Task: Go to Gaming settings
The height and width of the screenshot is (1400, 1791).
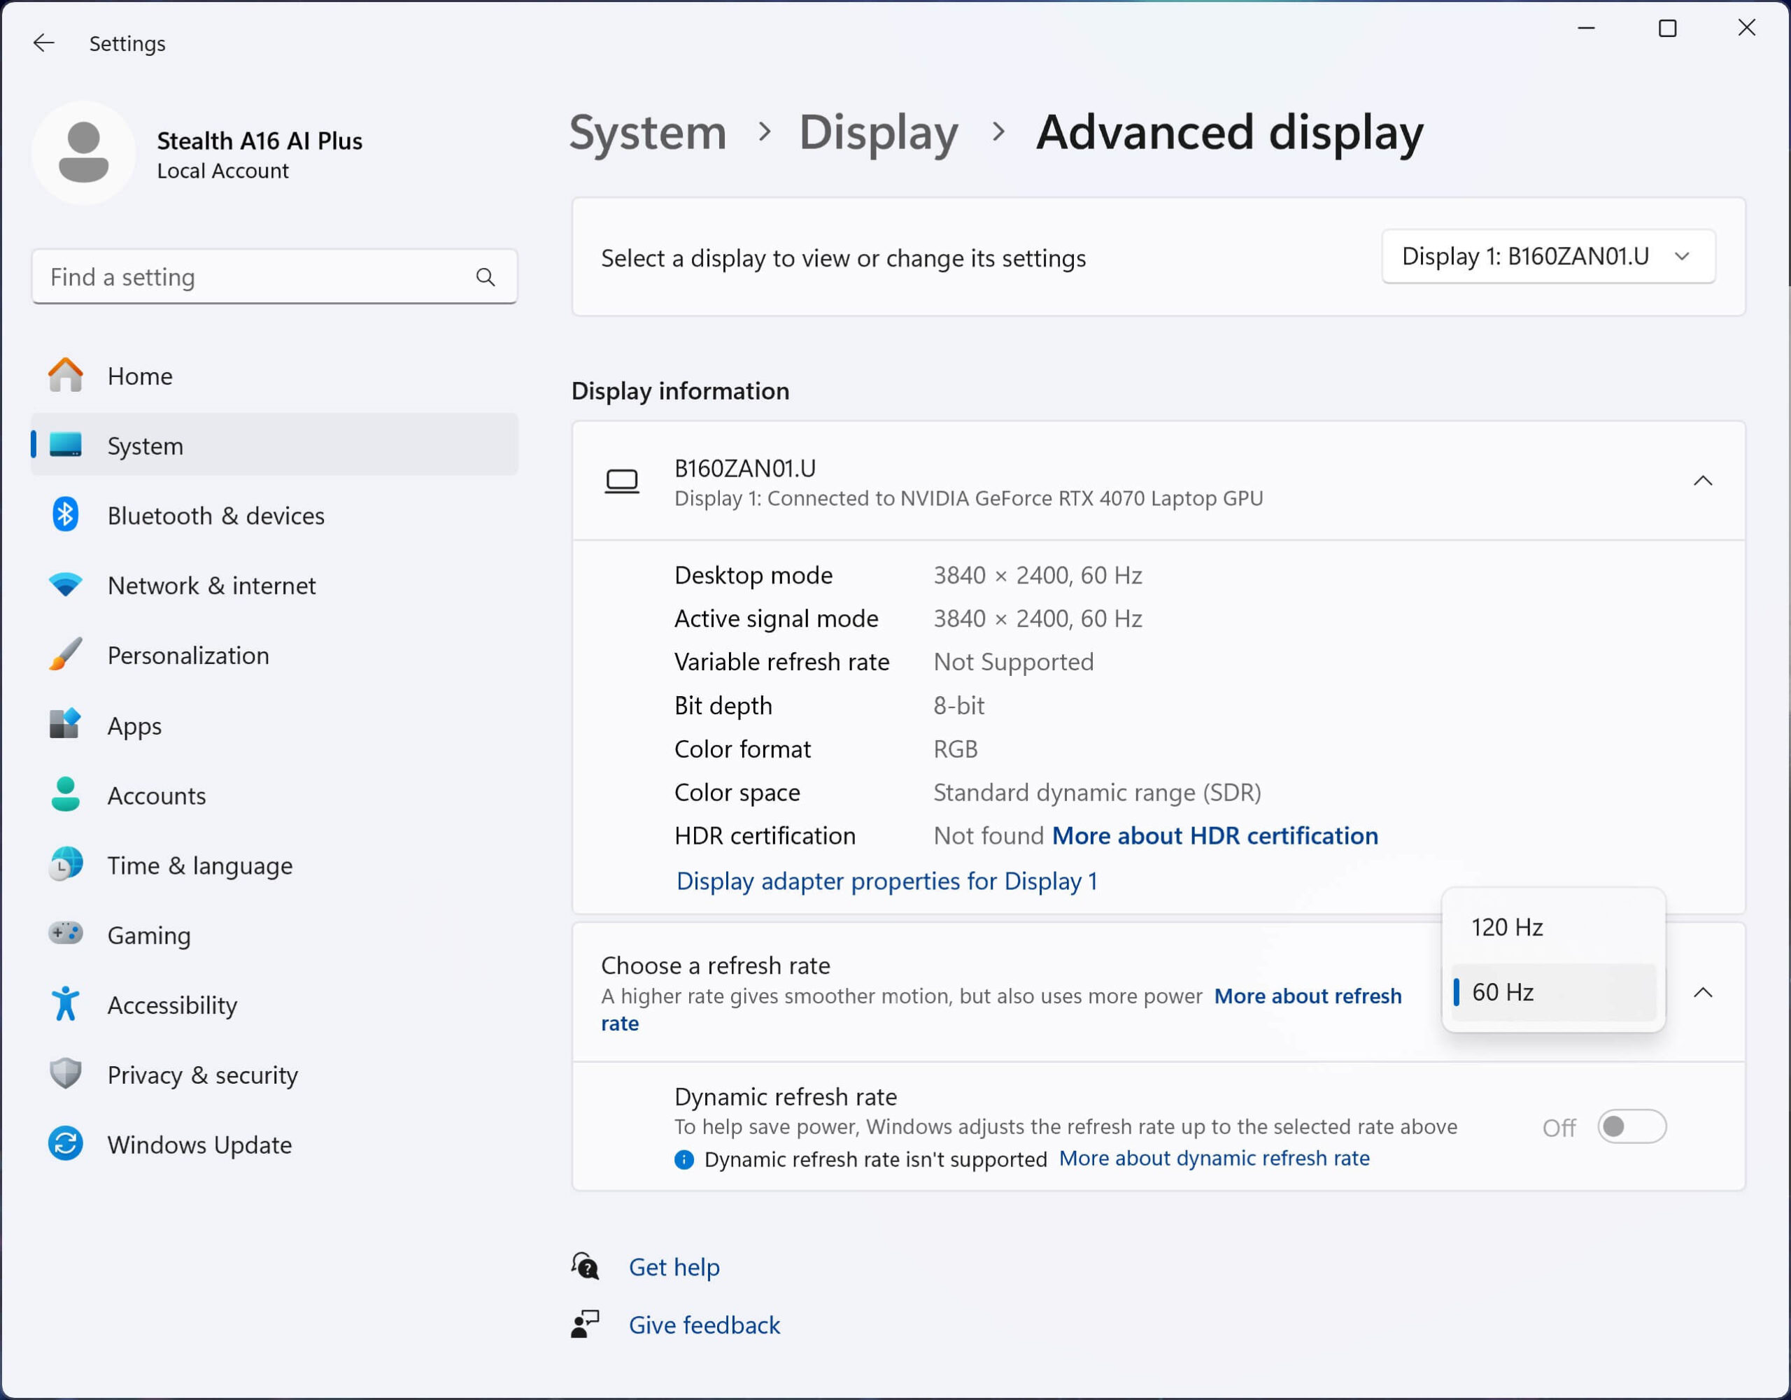Action: tap(275, 934)
